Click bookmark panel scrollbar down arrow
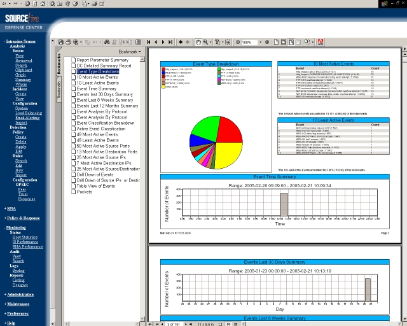Screen dimensions: 407x326 coord(142,319)
